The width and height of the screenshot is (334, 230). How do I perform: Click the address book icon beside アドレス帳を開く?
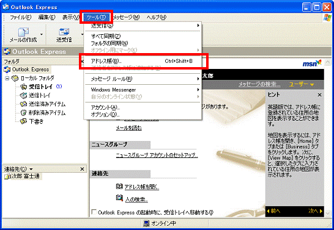tap(119, 187)
